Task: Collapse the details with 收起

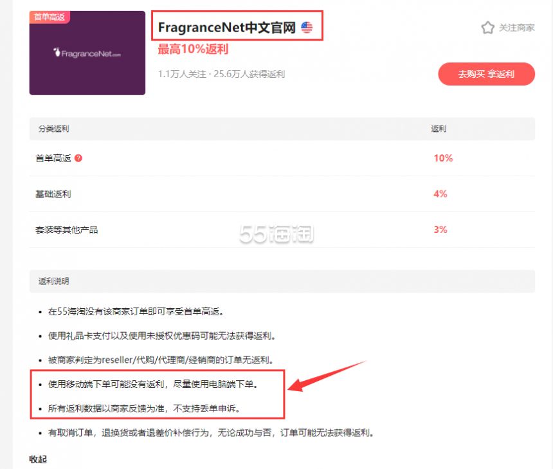Action: click(38, 459)
